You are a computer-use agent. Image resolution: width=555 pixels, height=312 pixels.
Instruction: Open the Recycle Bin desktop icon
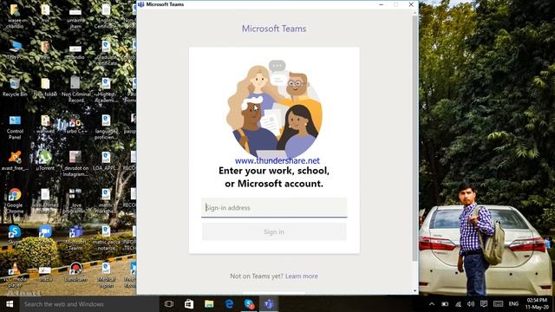(15, 87)
